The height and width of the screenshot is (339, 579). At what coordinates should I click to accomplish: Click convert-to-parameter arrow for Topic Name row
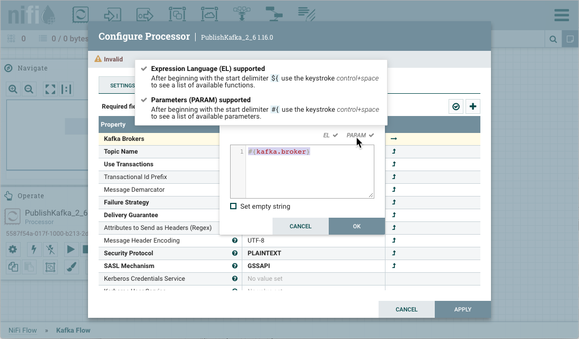coord(394,151)
